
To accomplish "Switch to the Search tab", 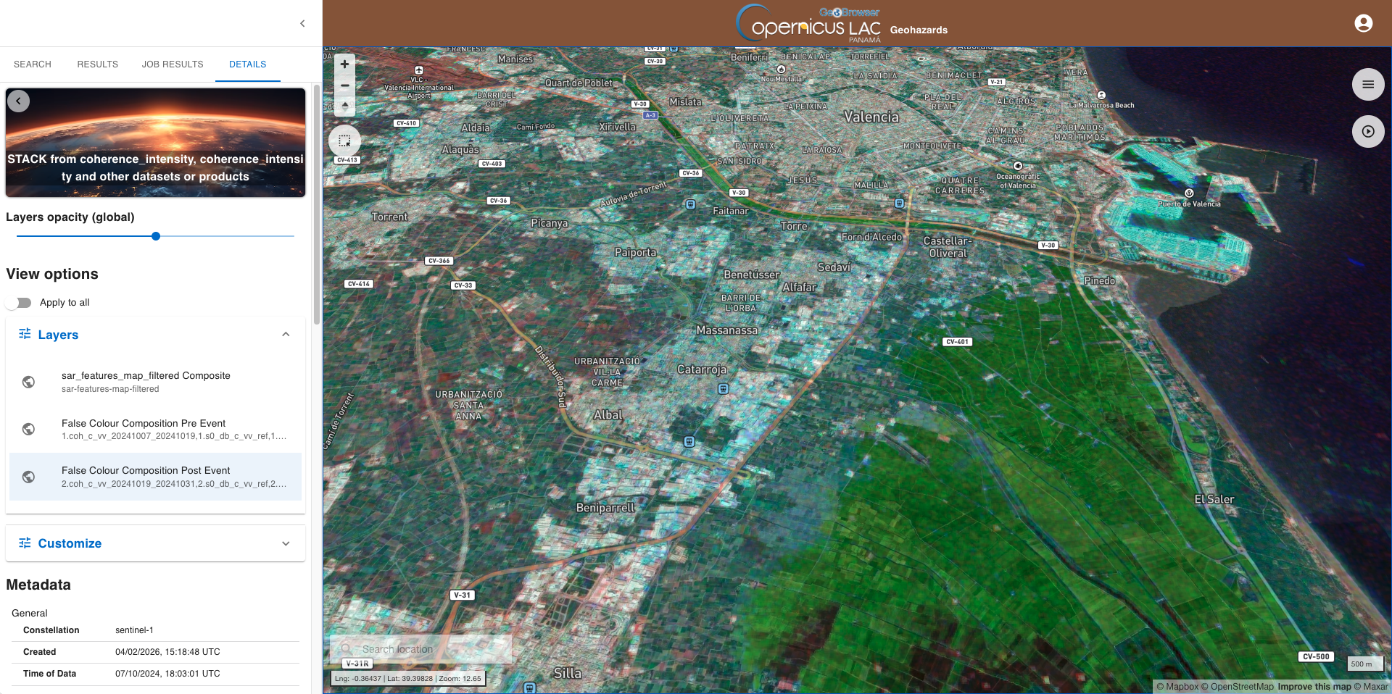I will pos(33,64).
